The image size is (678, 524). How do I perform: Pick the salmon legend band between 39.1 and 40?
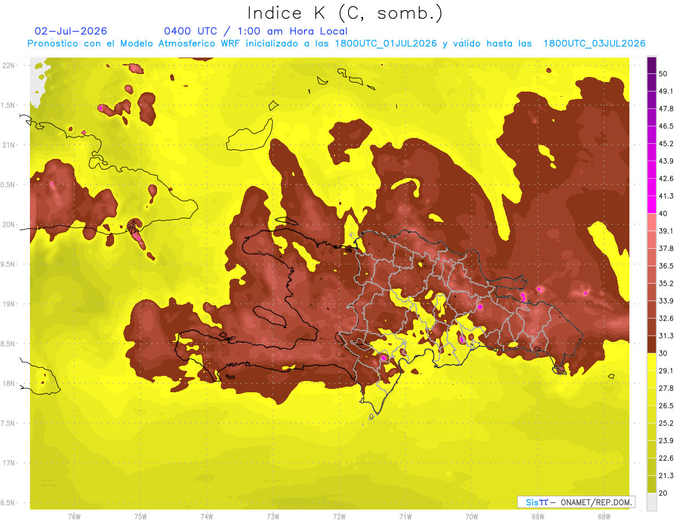tap(651, 222)
